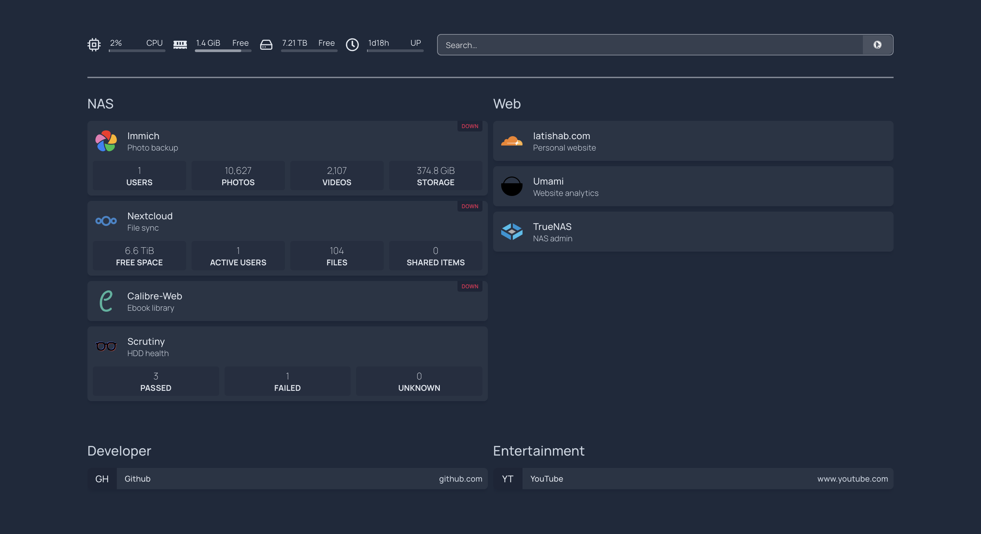981x534 pixels.
Task: Open the Umami website analytics card
Action: pos(693,186)
